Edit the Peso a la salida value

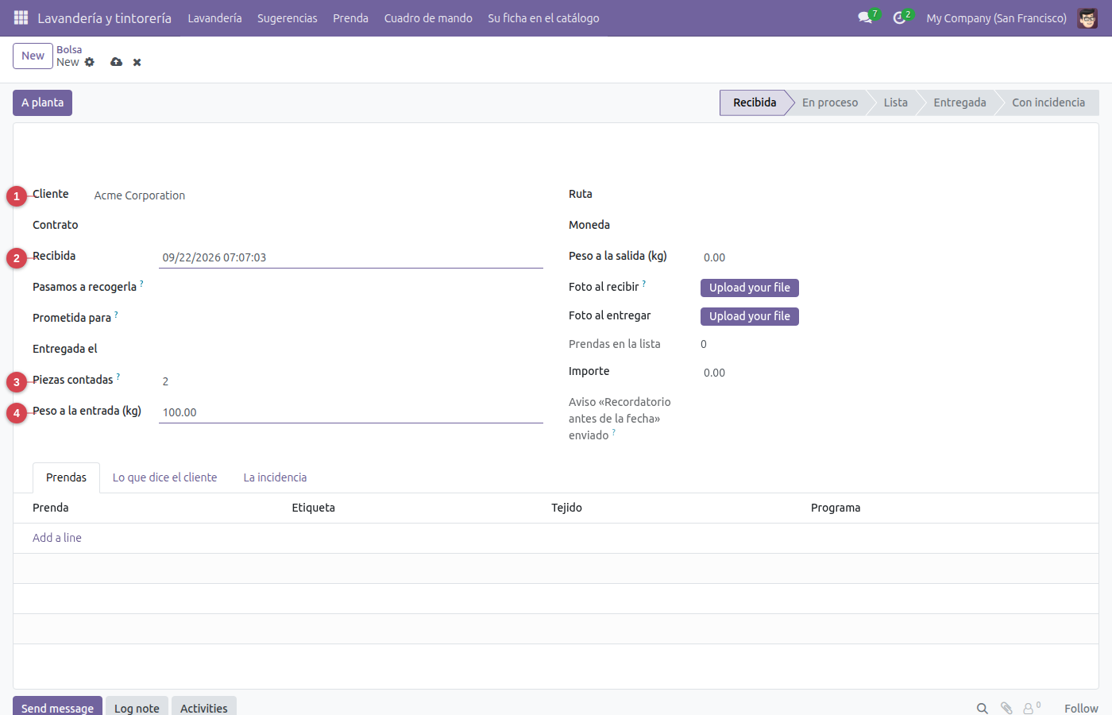click(x=890, y=257)
